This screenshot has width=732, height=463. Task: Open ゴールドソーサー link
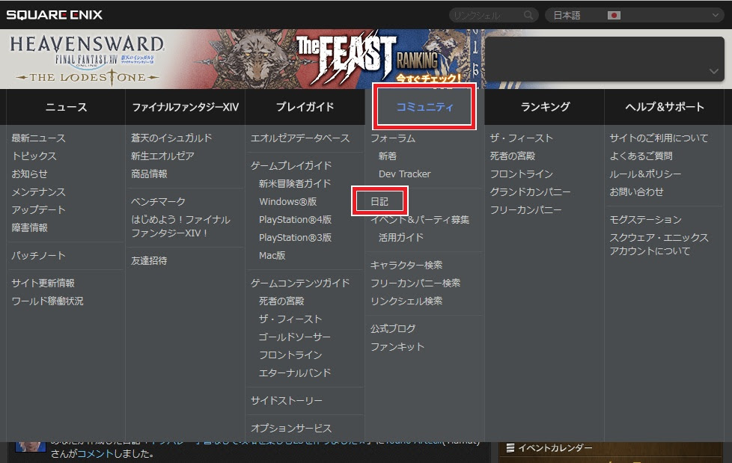click(x=295, y=337)
